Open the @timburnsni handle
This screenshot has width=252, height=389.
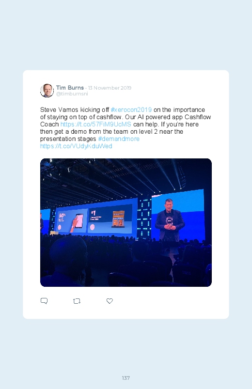72,94
